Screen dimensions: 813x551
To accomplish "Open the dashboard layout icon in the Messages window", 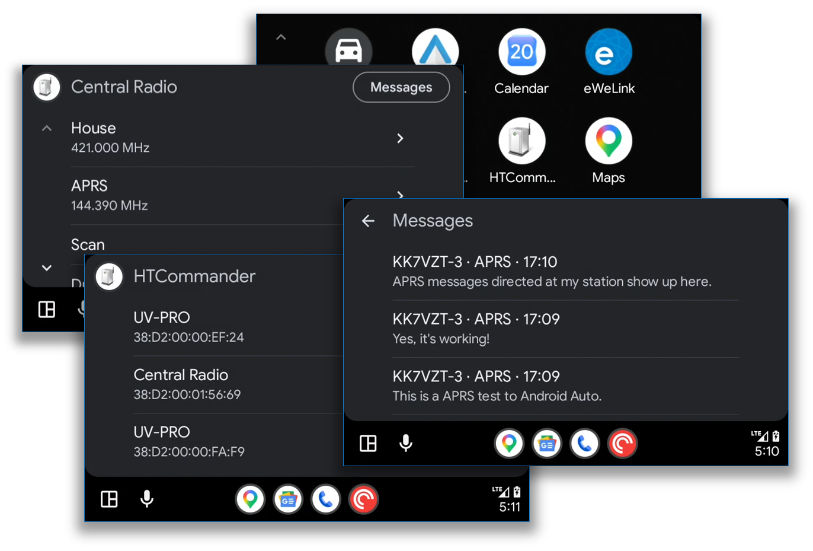I will (368, 444).
